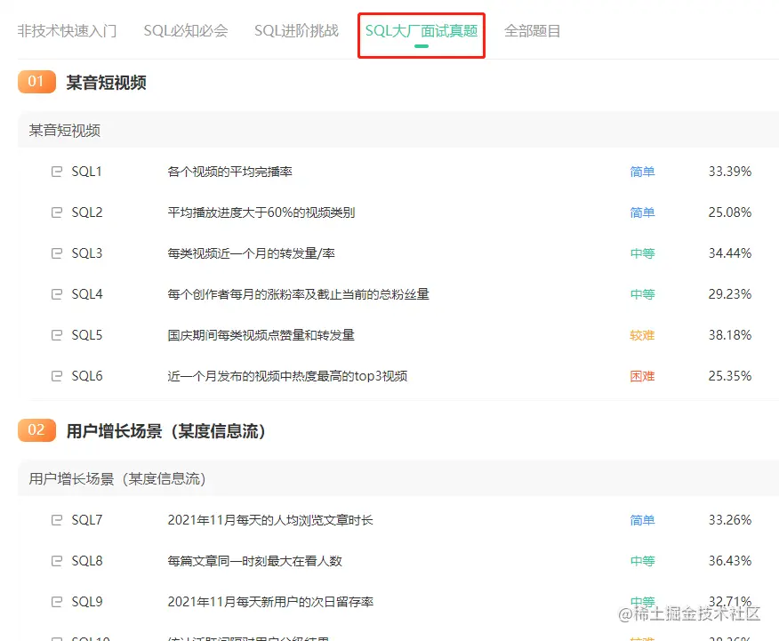Click the icon beside SQL3
Screen dimensions: 779x641
coord(57,253)
